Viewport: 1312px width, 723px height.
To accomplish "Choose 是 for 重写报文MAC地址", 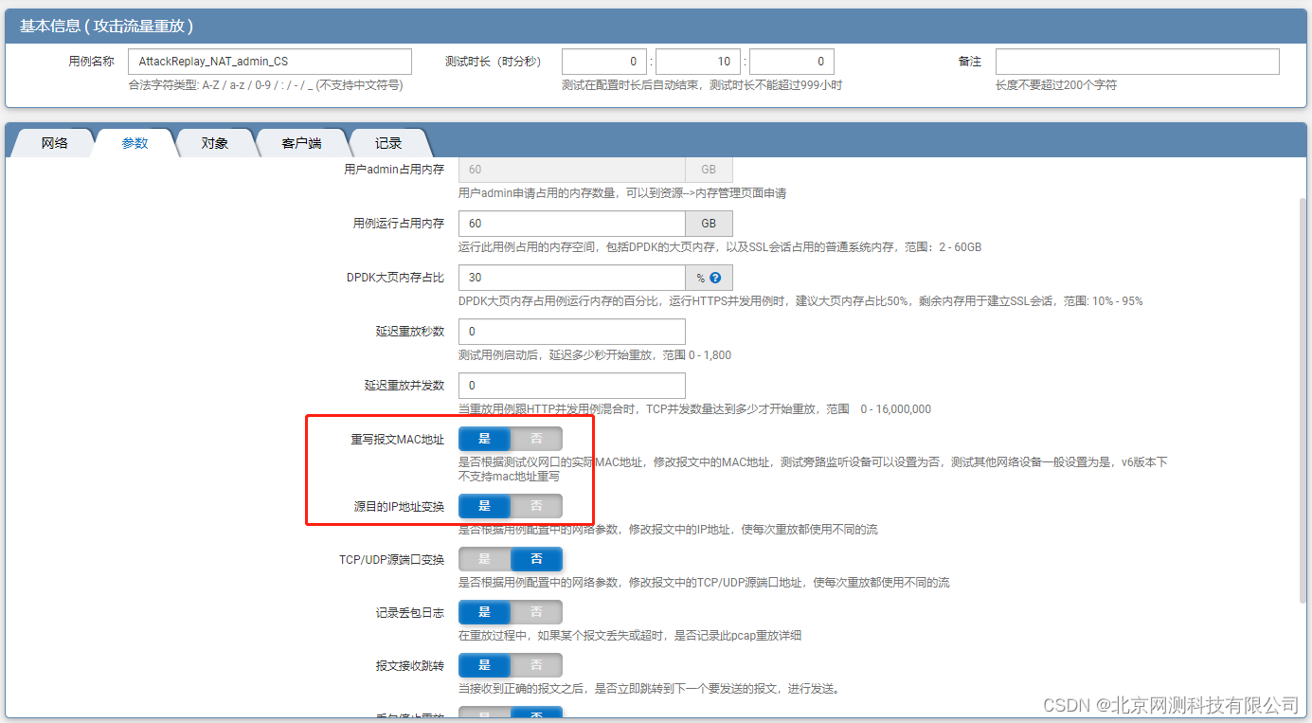I will point(484,439).
